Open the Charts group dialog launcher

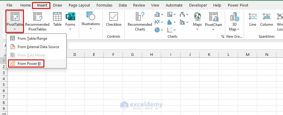click(222, 36)
